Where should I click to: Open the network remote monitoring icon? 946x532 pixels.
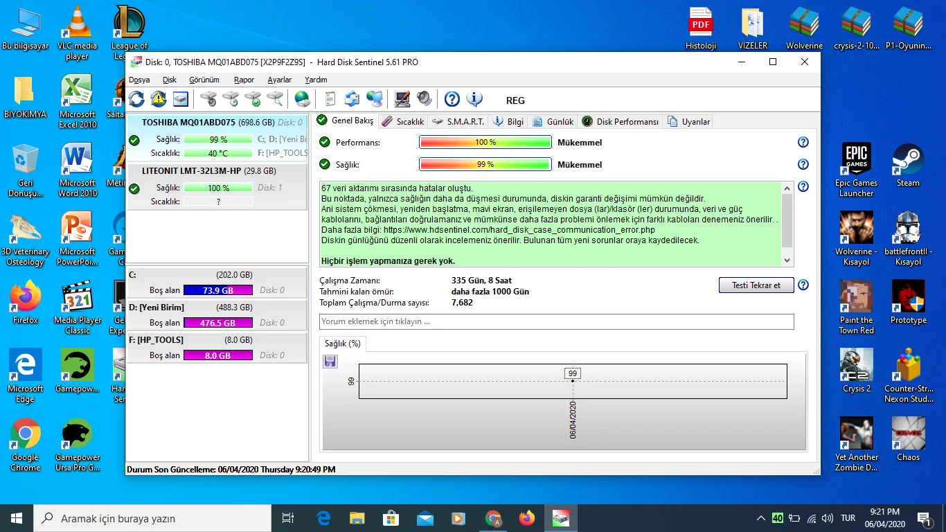tap(374, 98)
